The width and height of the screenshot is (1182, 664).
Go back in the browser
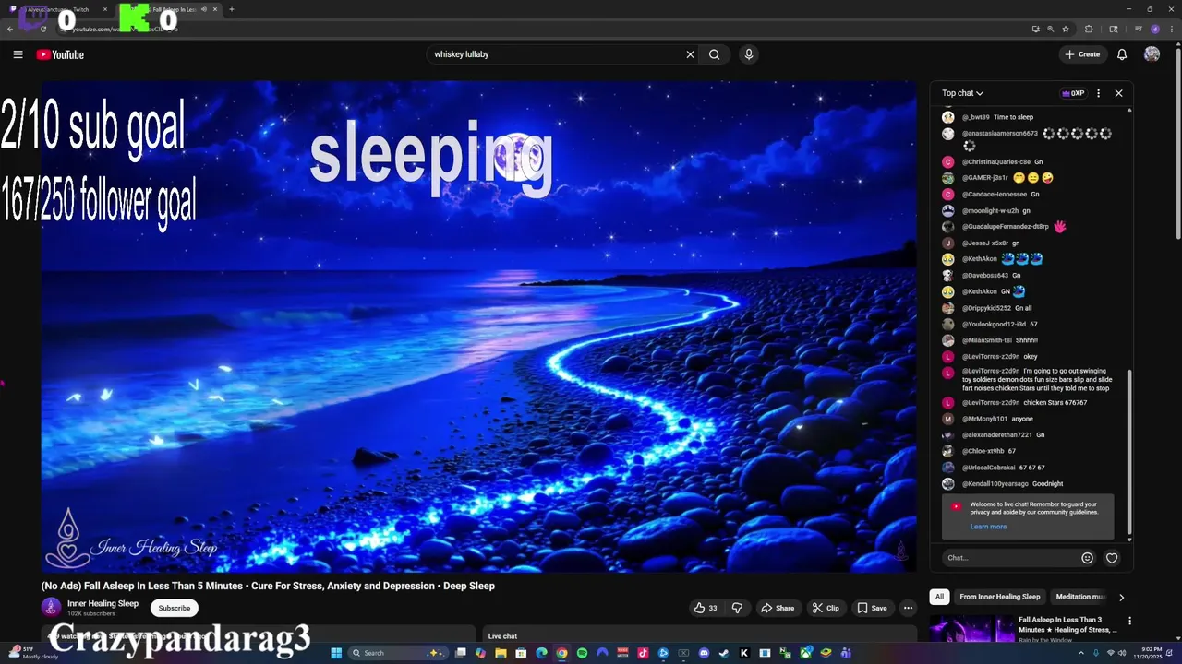point(9,29)
